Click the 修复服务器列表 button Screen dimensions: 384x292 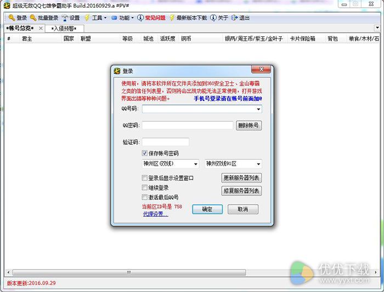coord(241,190)
